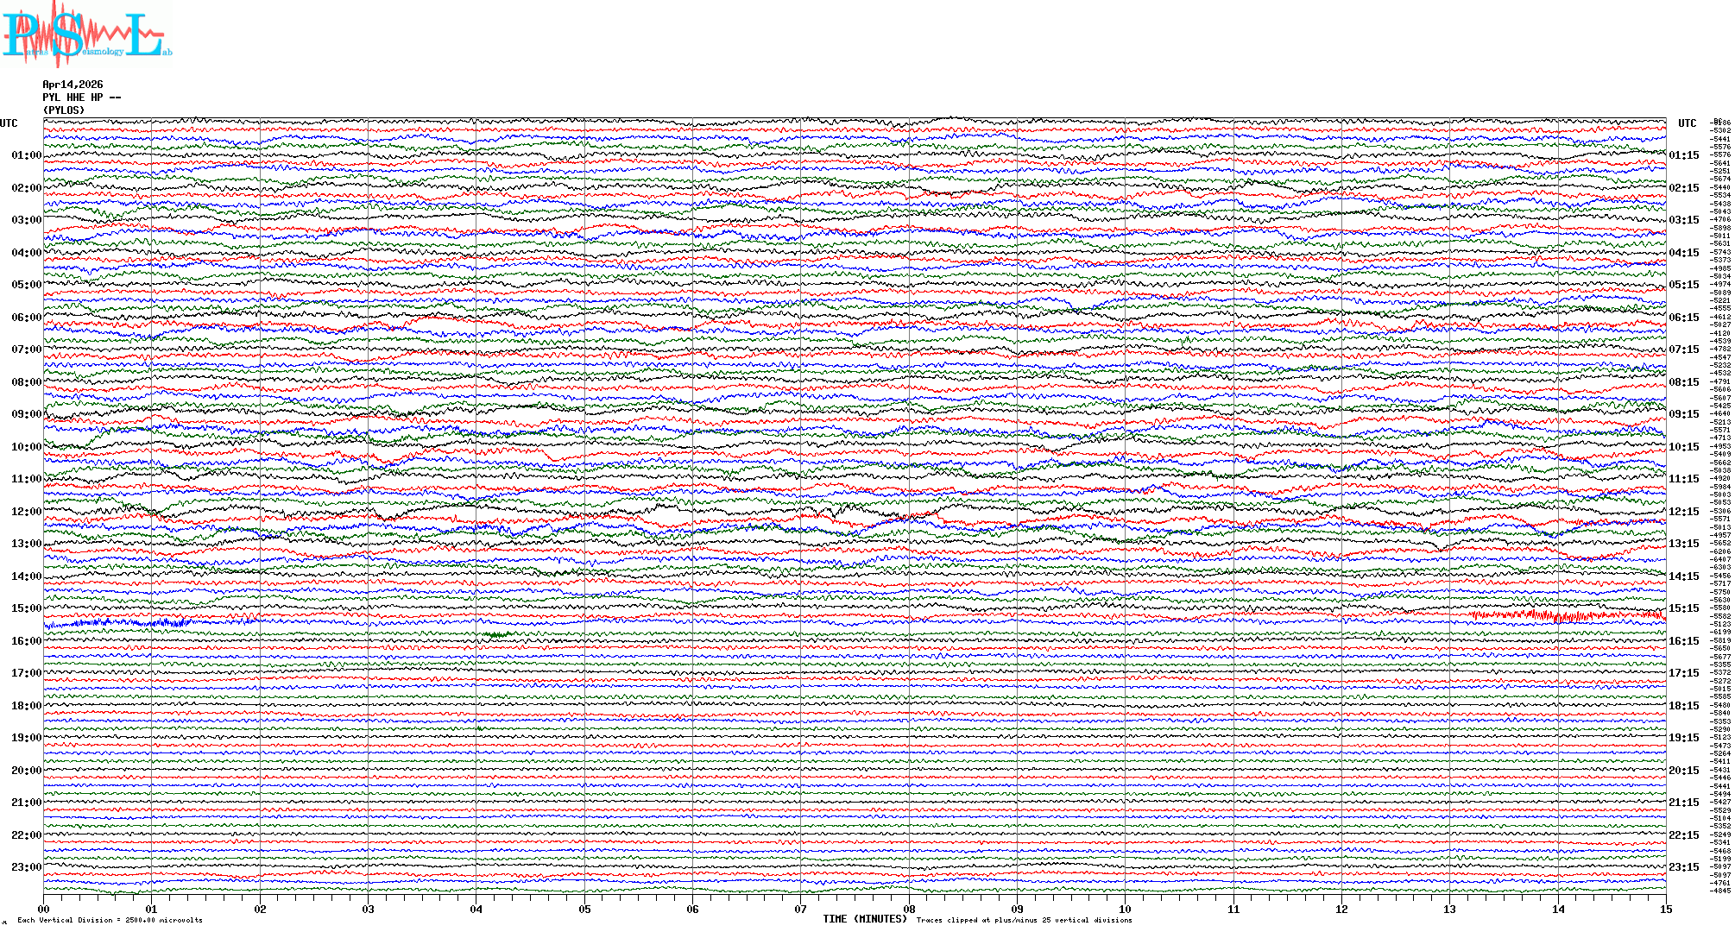The image size is (1735, 932).
Task: Click minute 00 tick on bottom axis
Action: pos(44,909)
